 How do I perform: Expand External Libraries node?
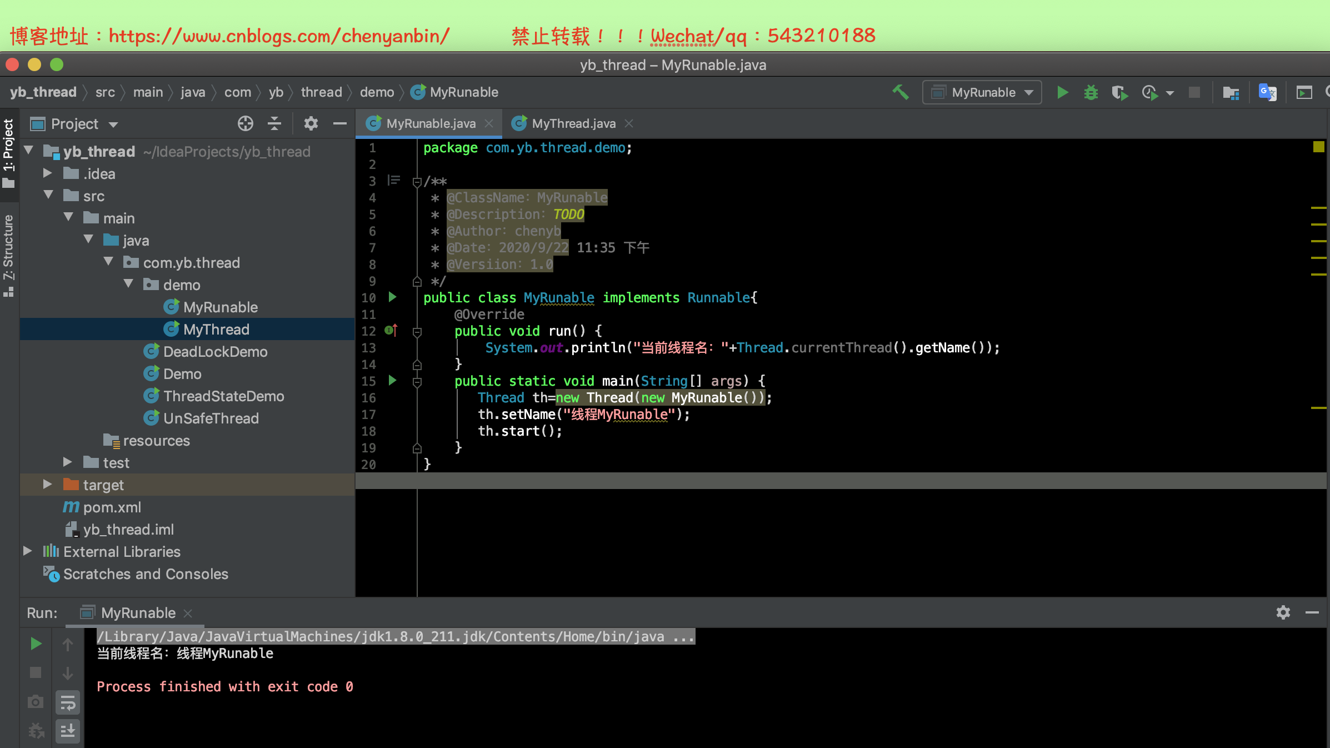pyautogui.click(x=28, y=551)
